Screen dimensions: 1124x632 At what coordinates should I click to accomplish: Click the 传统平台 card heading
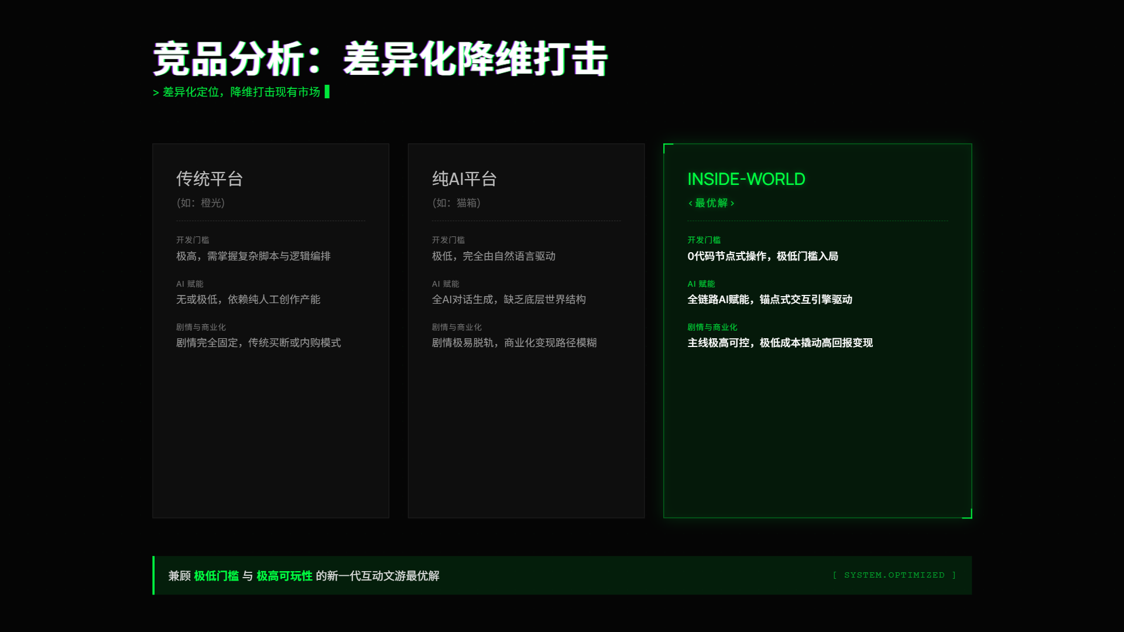point(210,179)
